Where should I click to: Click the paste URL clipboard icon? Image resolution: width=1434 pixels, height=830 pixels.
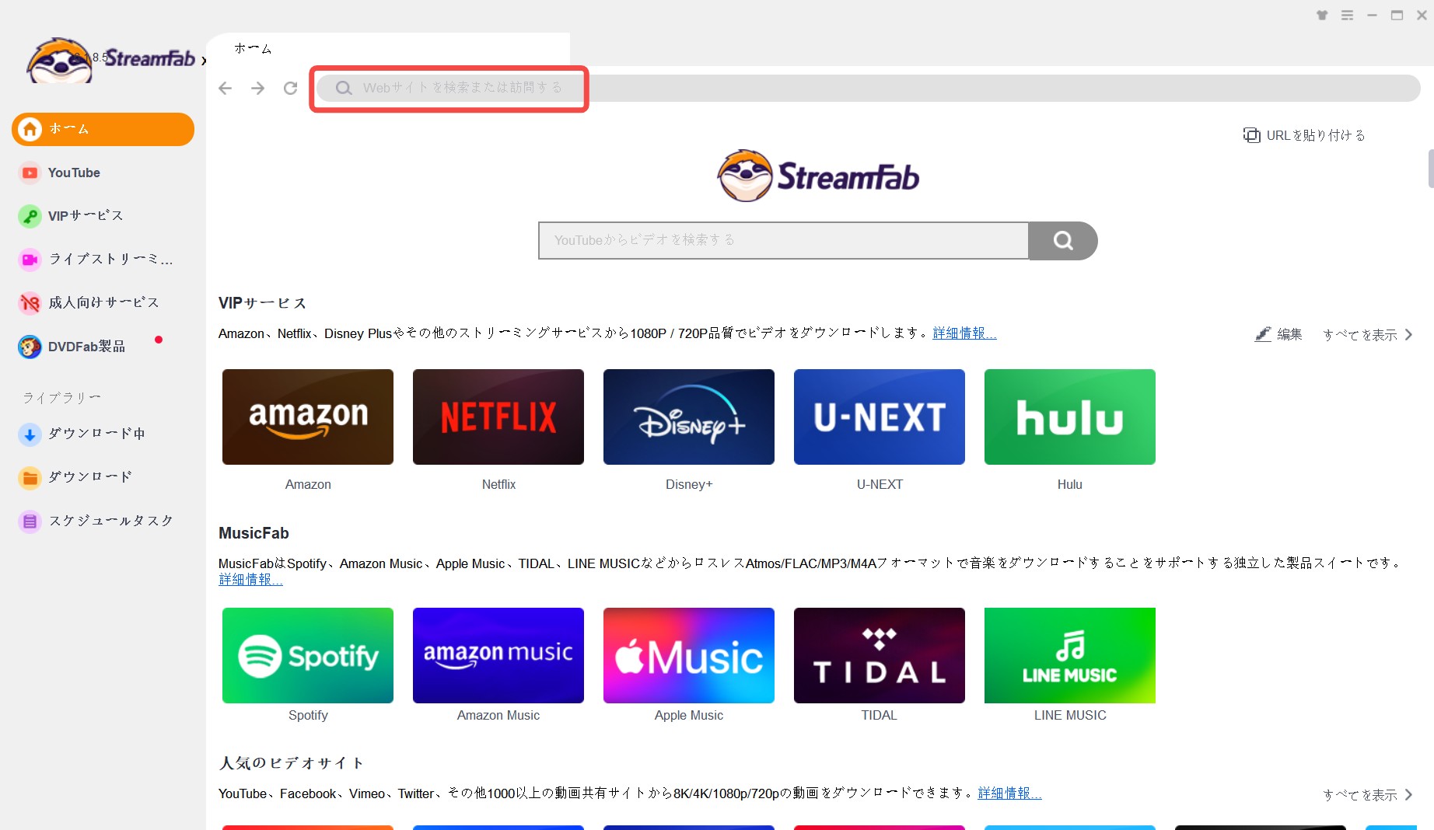click(x=1251, y=135)
